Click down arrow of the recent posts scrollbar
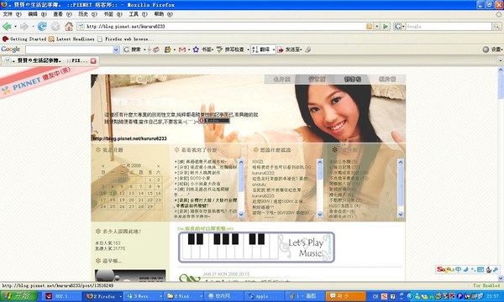Image resolution: width=504 pixels, height=302 pixels. pyautogui.click(x=241, y=215)
